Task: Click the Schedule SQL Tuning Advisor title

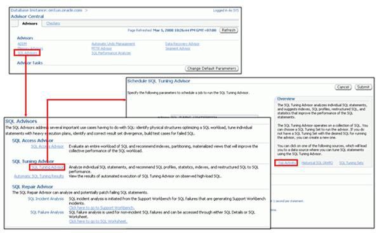Action: (159, 81)
